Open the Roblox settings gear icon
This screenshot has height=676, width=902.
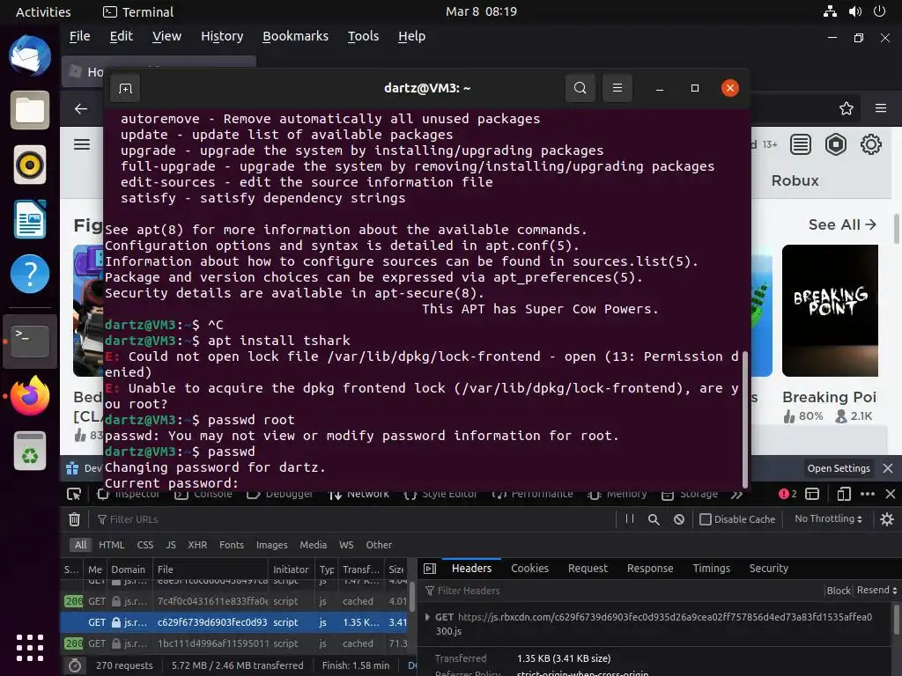[x=870, y=144]
